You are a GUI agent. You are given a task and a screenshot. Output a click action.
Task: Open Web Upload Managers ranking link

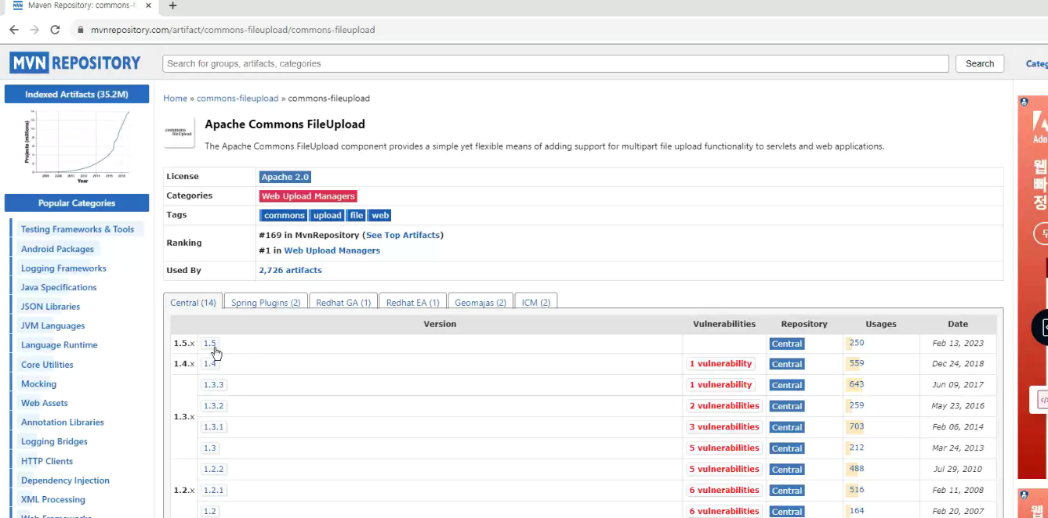pyautogui.click(x=332, y=250)
